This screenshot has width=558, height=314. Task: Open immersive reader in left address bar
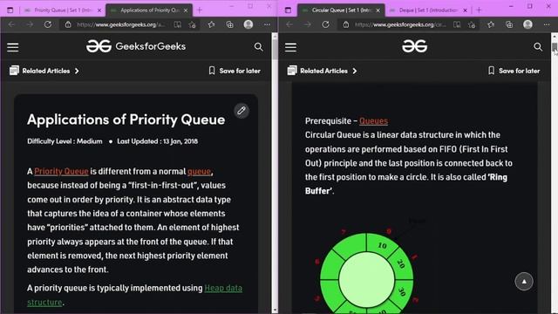tap(177, 24)
